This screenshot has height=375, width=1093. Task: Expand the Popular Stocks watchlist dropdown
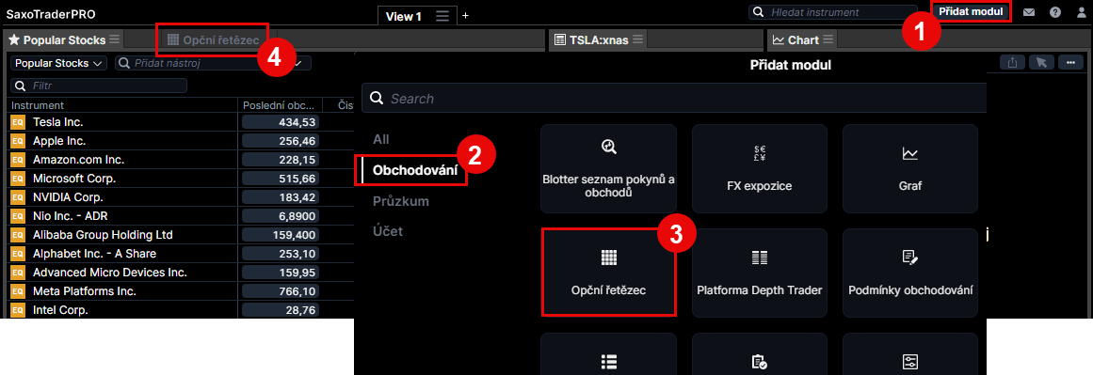pyautogui.click(x=57, y=63)
